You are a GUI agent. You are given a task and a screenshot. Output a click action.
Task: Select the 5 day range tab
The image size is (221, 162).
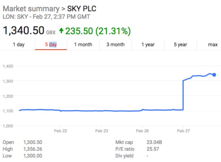[x=51, y=45]
